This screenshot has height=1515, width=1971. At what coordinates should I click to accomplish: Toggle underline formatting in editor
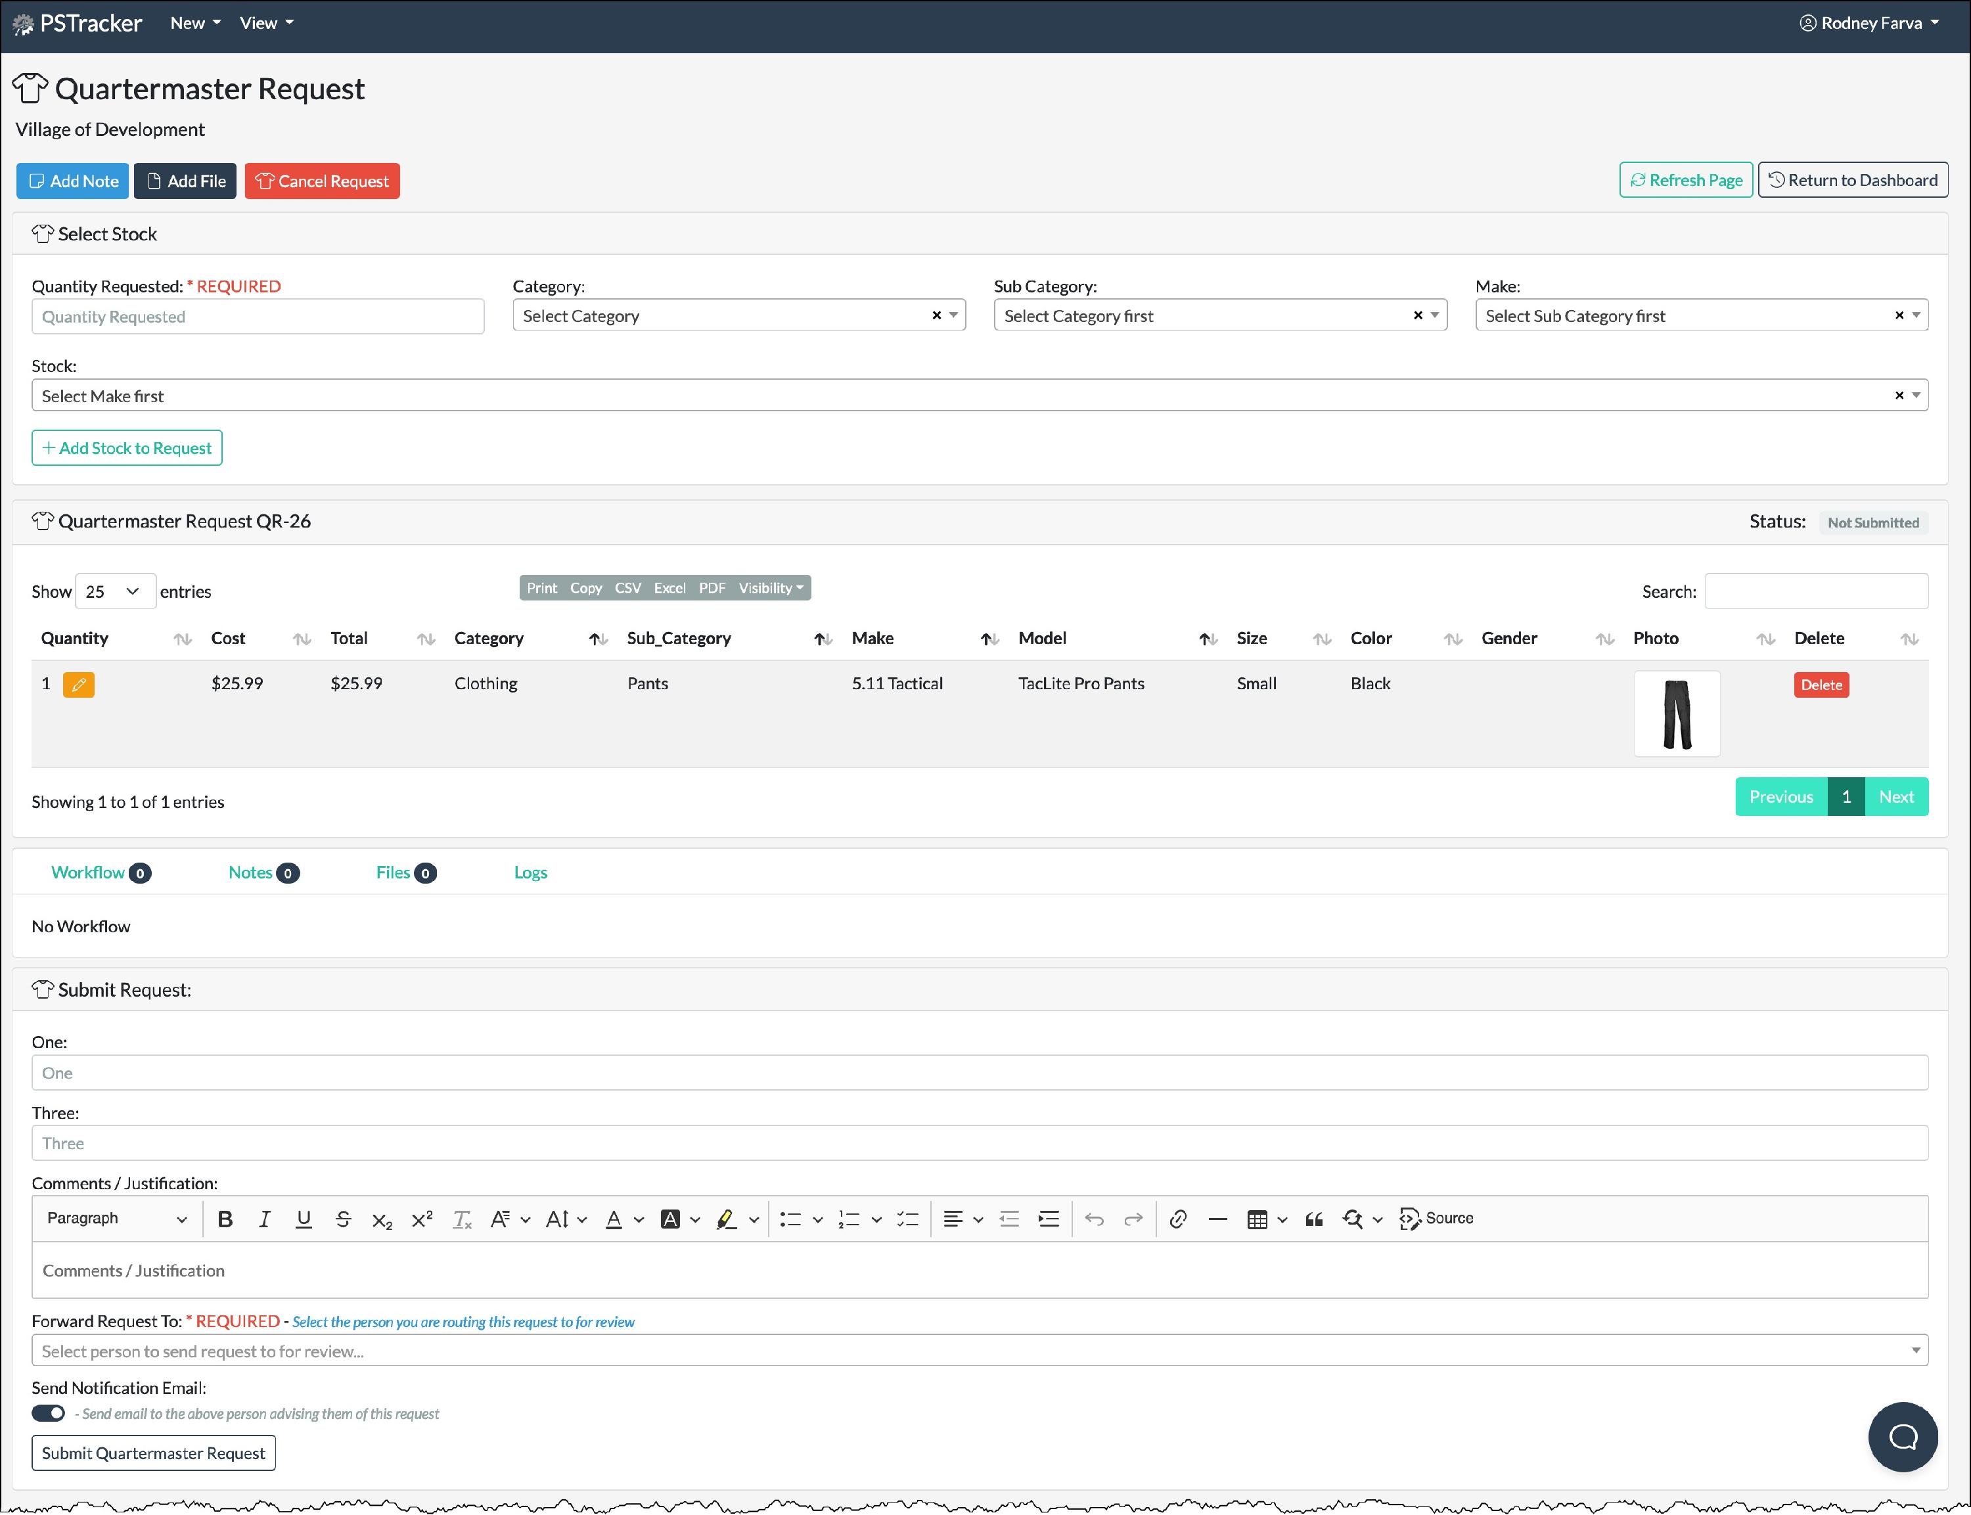tap(304, 1219)
